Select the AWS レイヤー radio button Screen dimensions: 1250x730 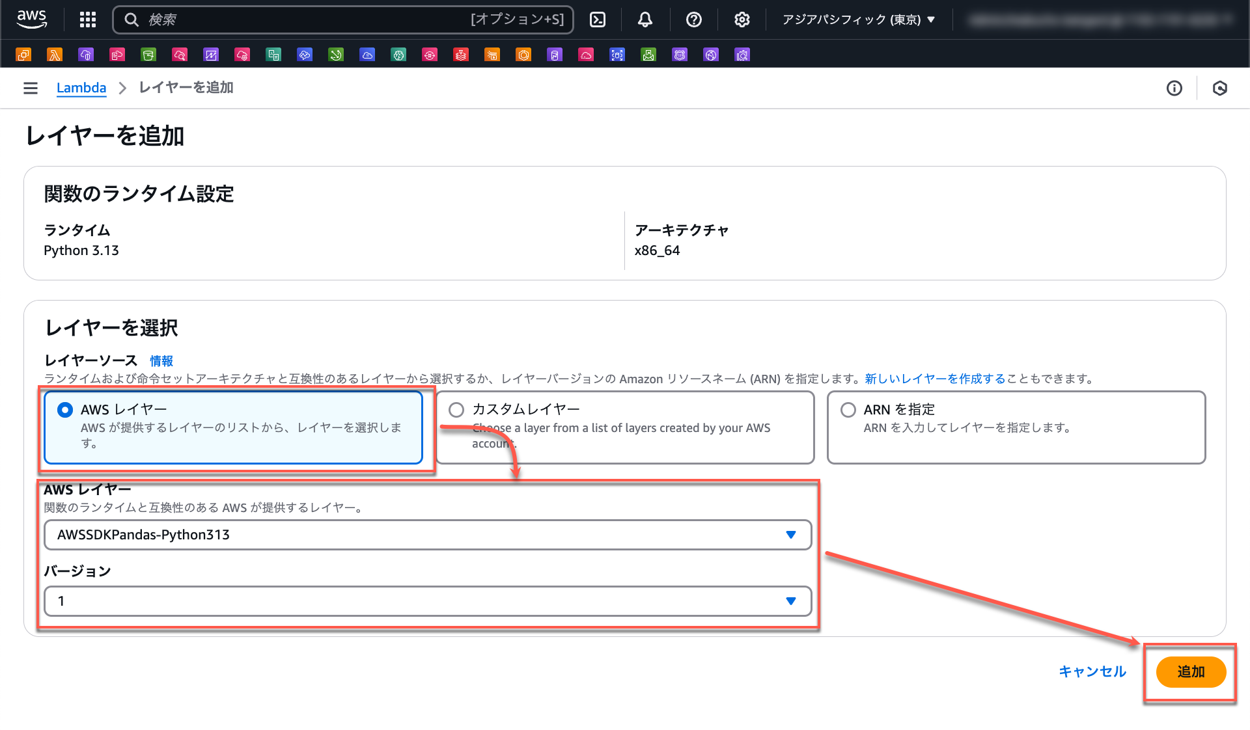[x=65, y=409]
